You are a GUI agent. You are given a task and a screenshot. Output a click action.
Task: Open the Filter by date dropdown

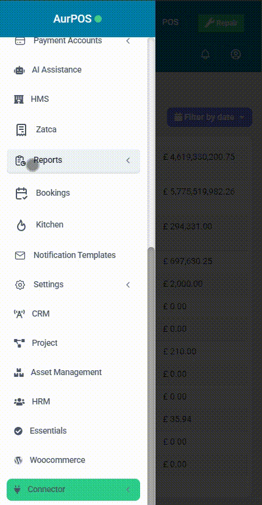click(209, 117)
